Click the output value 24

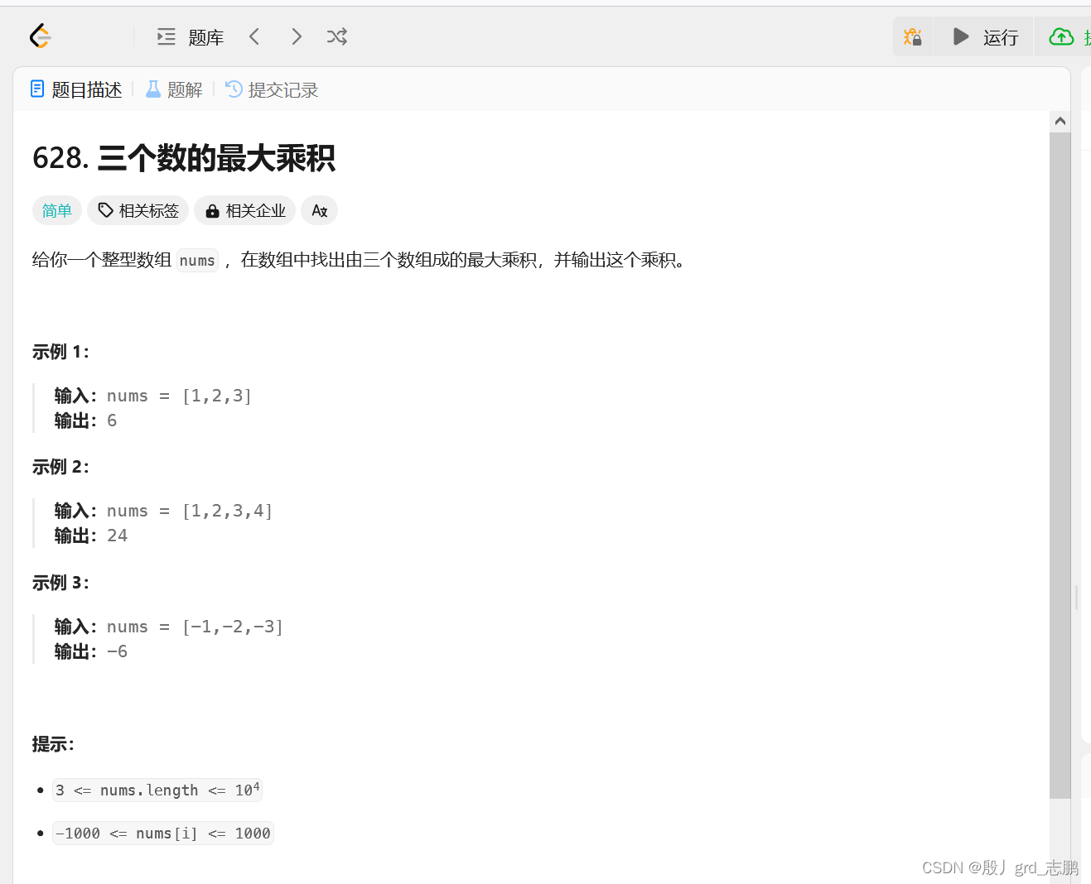118,536
